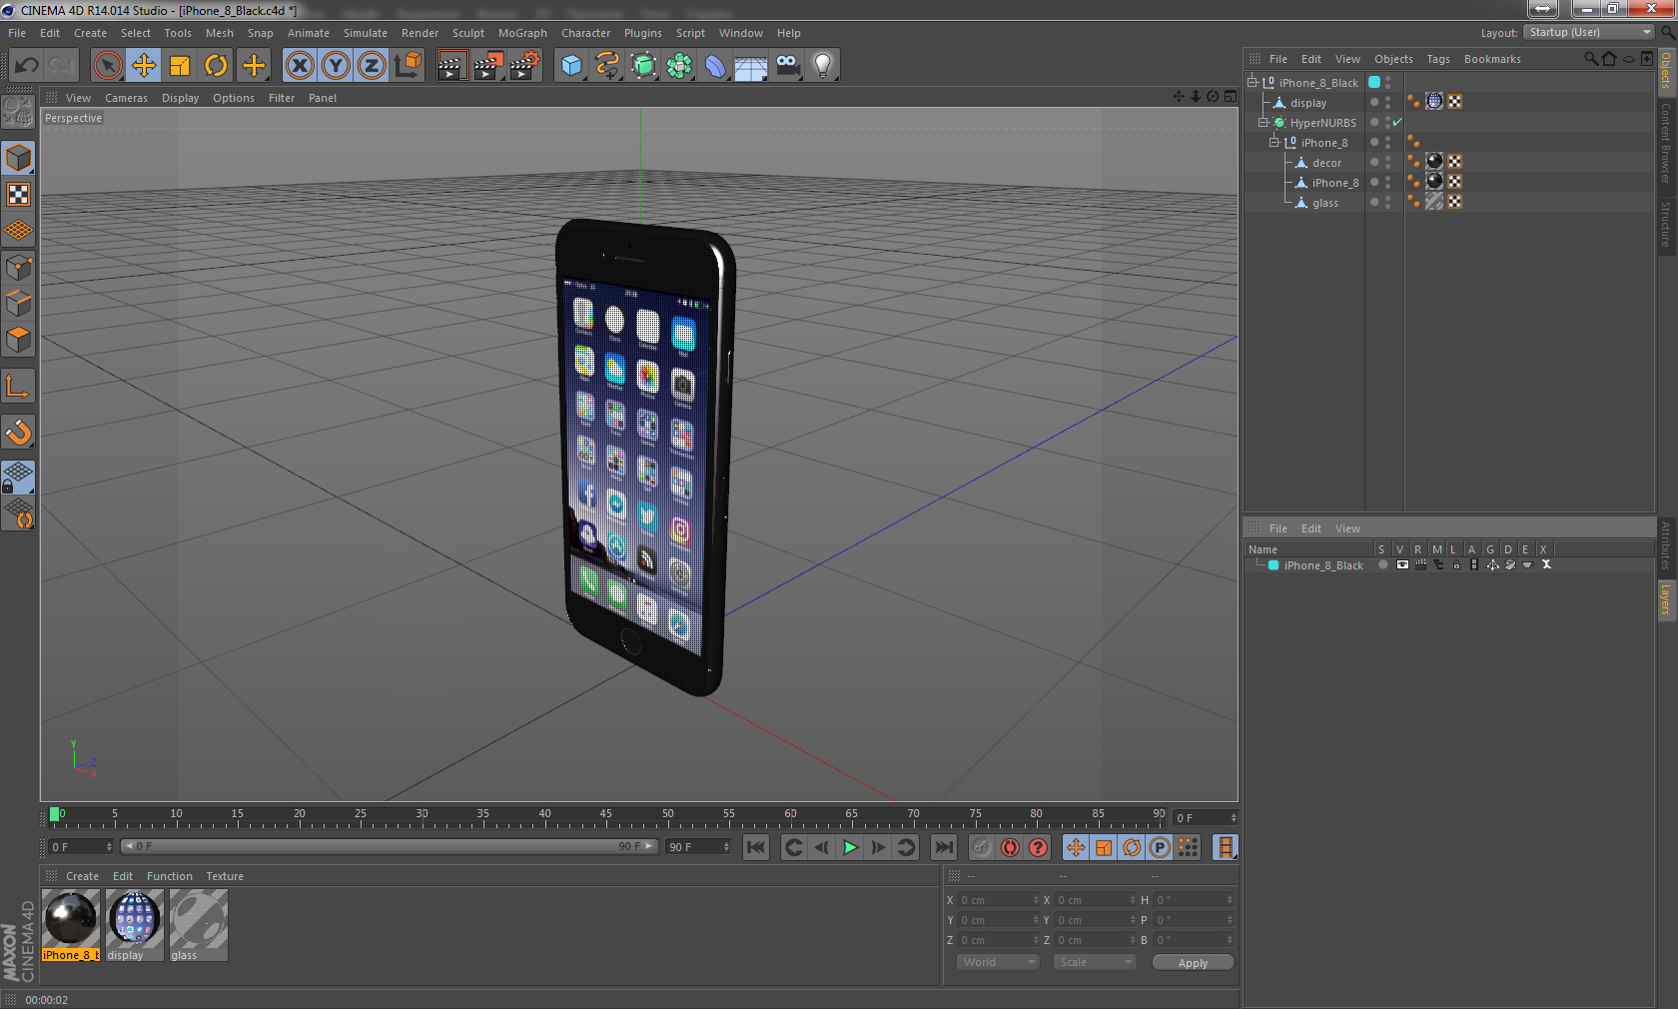
Task: Open the deformer objects icon
Action: 715,66
